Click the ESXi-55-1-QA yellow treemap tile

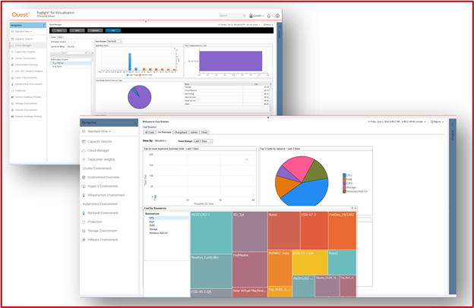coord(310,262)
